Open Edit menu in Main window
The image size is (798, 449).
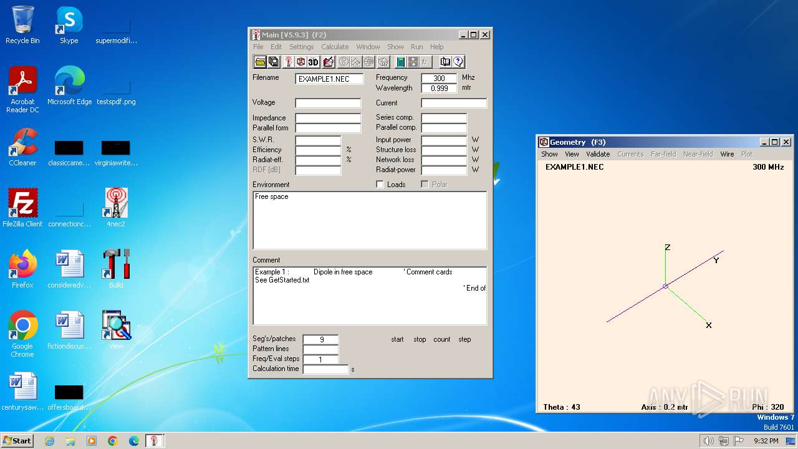pos(276,47)
